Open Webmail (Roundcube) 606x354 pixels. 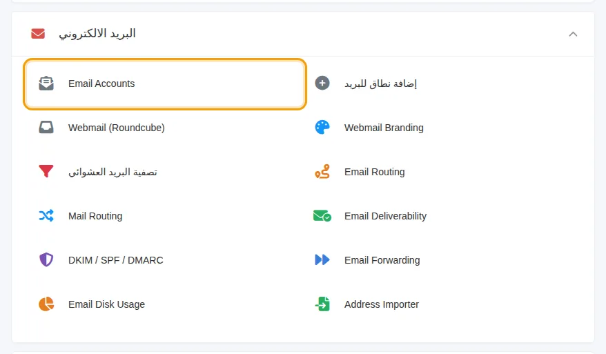(x=117, y=128)
